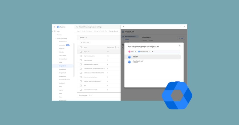Open Groups for Business in sidebar
Screen dimensions: 239x125
[x=64, y=80]
